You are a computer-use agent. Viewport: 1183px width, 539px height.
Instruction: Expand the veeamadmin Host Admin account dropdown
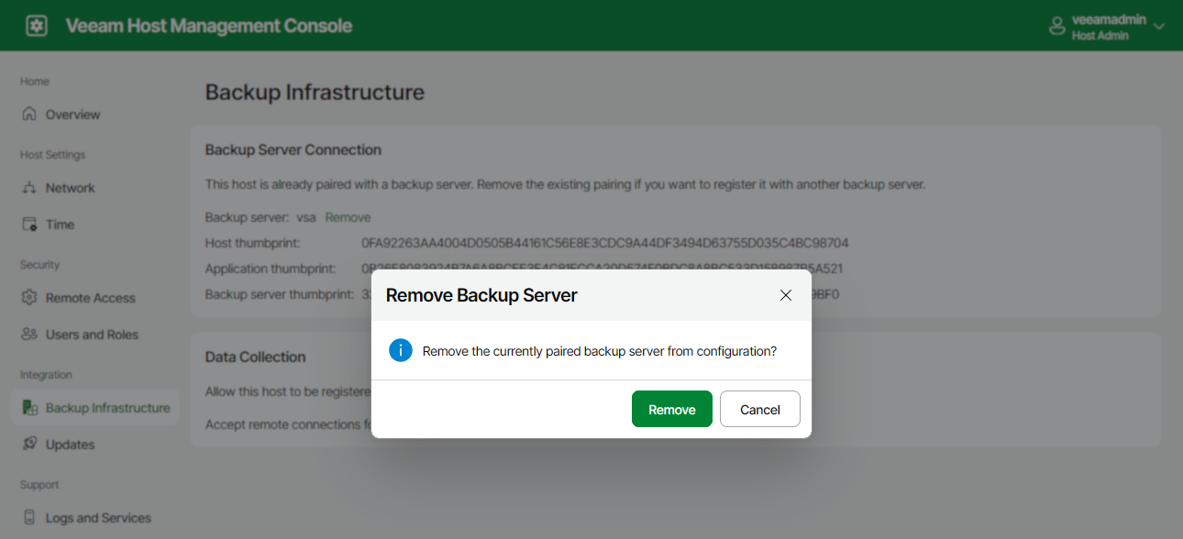[1158, 26]
